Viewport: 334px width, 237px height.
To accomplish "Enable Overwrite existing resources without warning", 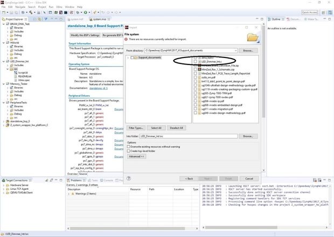I will (128, 146).
